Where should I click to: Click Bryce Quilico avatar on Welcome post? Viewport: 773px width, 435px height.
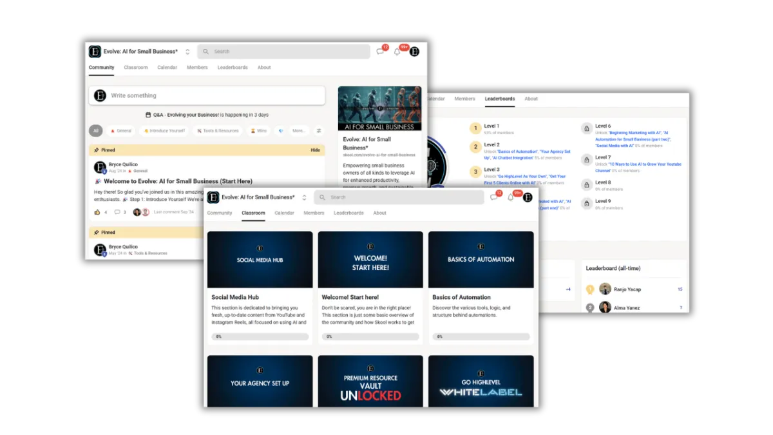pyautogui.click(x=100, y=168)
